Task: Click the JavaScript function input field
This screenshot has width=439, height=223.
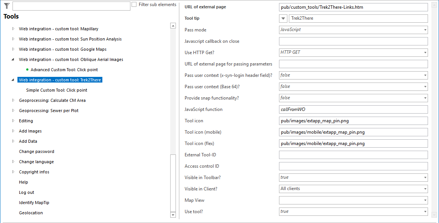Action: coord(353,109)
